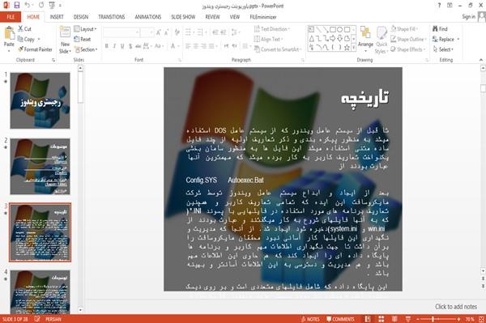
Task: Start Slide Show from status bar
Action: [408, 319]
